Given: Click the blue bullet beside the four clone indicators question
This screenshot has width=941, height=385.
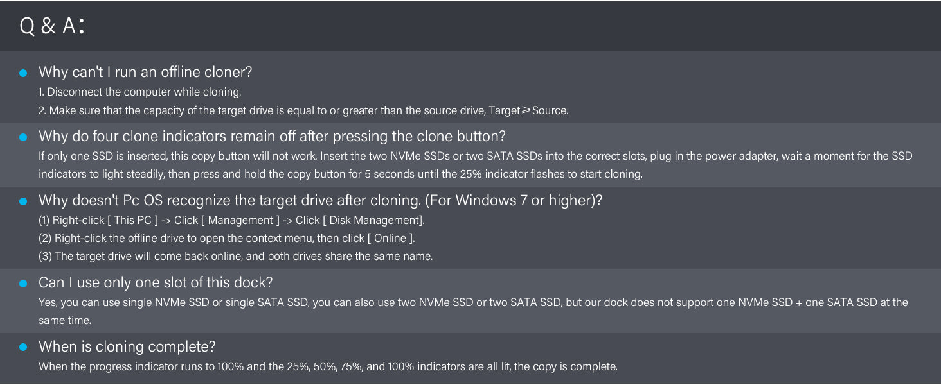Looking at the screenshot, I should (23, 137).
